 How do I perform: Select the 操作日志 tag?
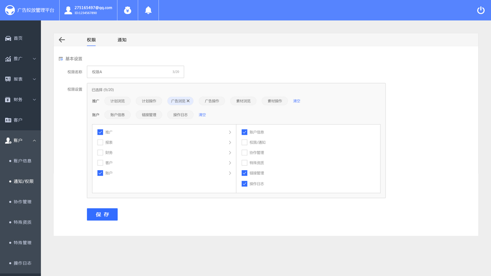[x=180, y=115]
